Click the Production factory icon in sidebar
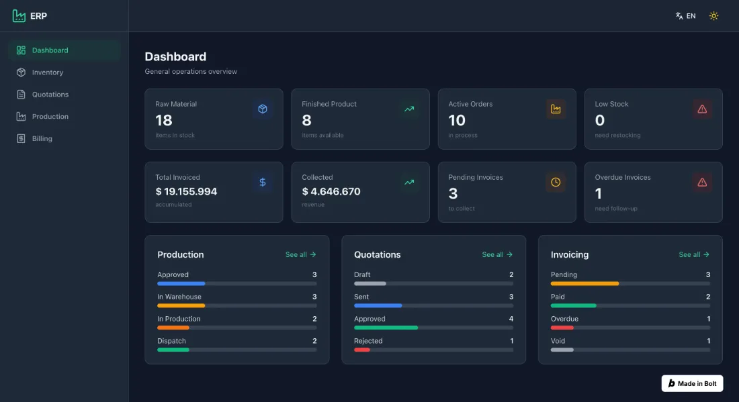This screenshot has width=739, height=402. 21,117
